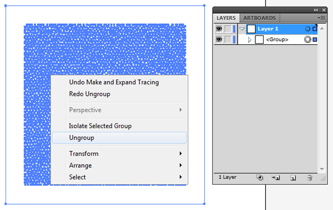Open the Arrange submenu
This screenshot has width=333, height=210.
pos(119,165)
